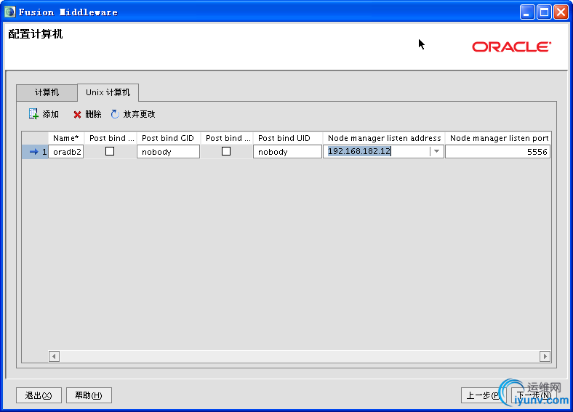The image size is (573, 412).
Task: Click the listen port field showing 5556
Action: coord(497,152)
